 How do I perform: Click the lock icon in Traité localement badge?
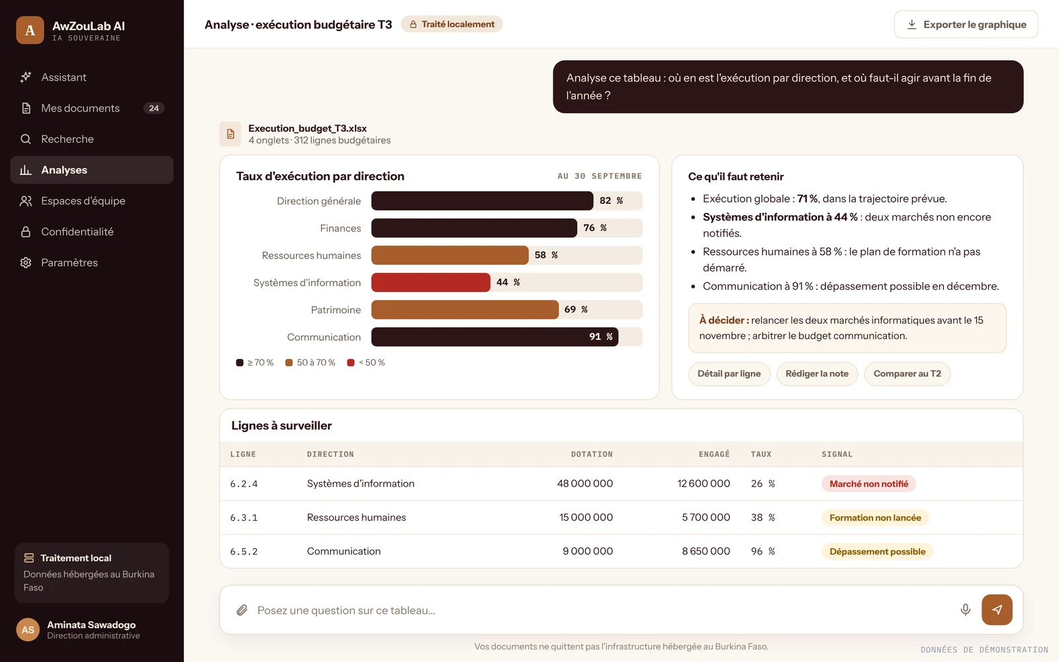[413, 24]
